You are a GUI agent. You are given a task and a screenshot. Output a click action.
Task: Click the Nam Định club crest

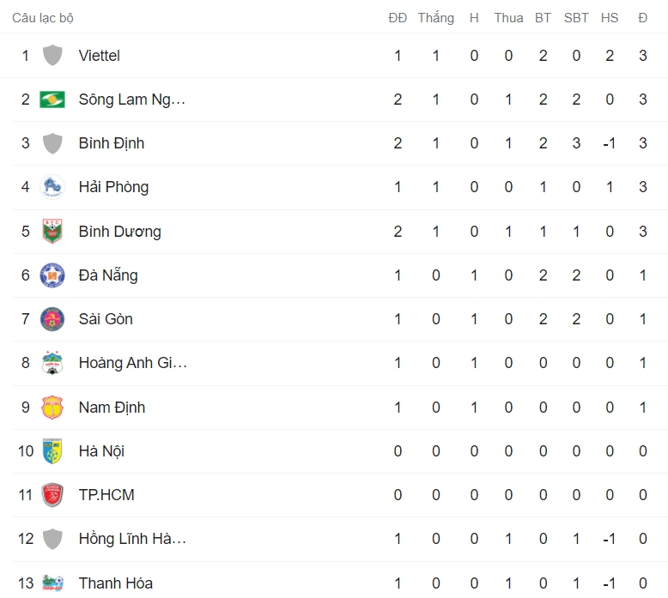point(52,408)
